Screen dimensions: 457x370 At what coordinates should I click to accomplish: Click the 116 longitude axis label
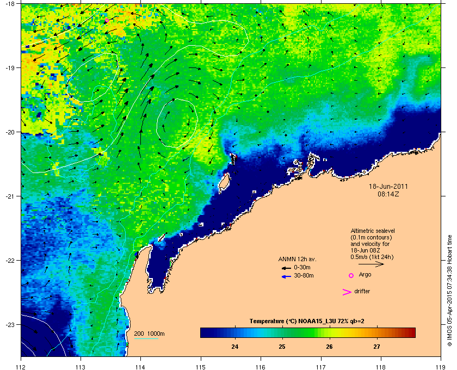[x=261, y=367]
